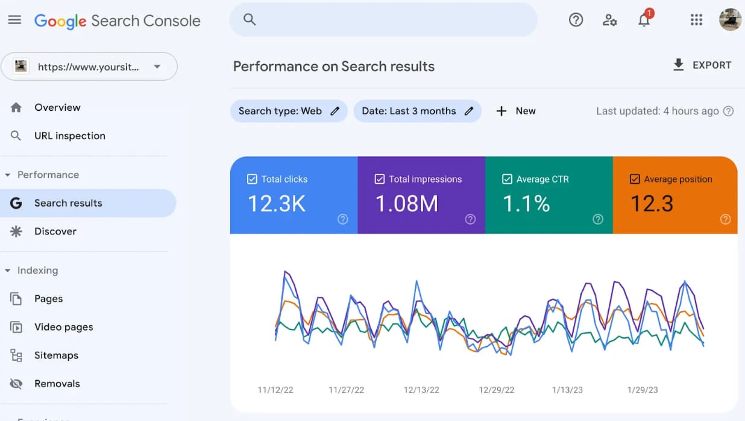Click the 12/29/22 axis date label
745x421 pixels.
point(497,390)
